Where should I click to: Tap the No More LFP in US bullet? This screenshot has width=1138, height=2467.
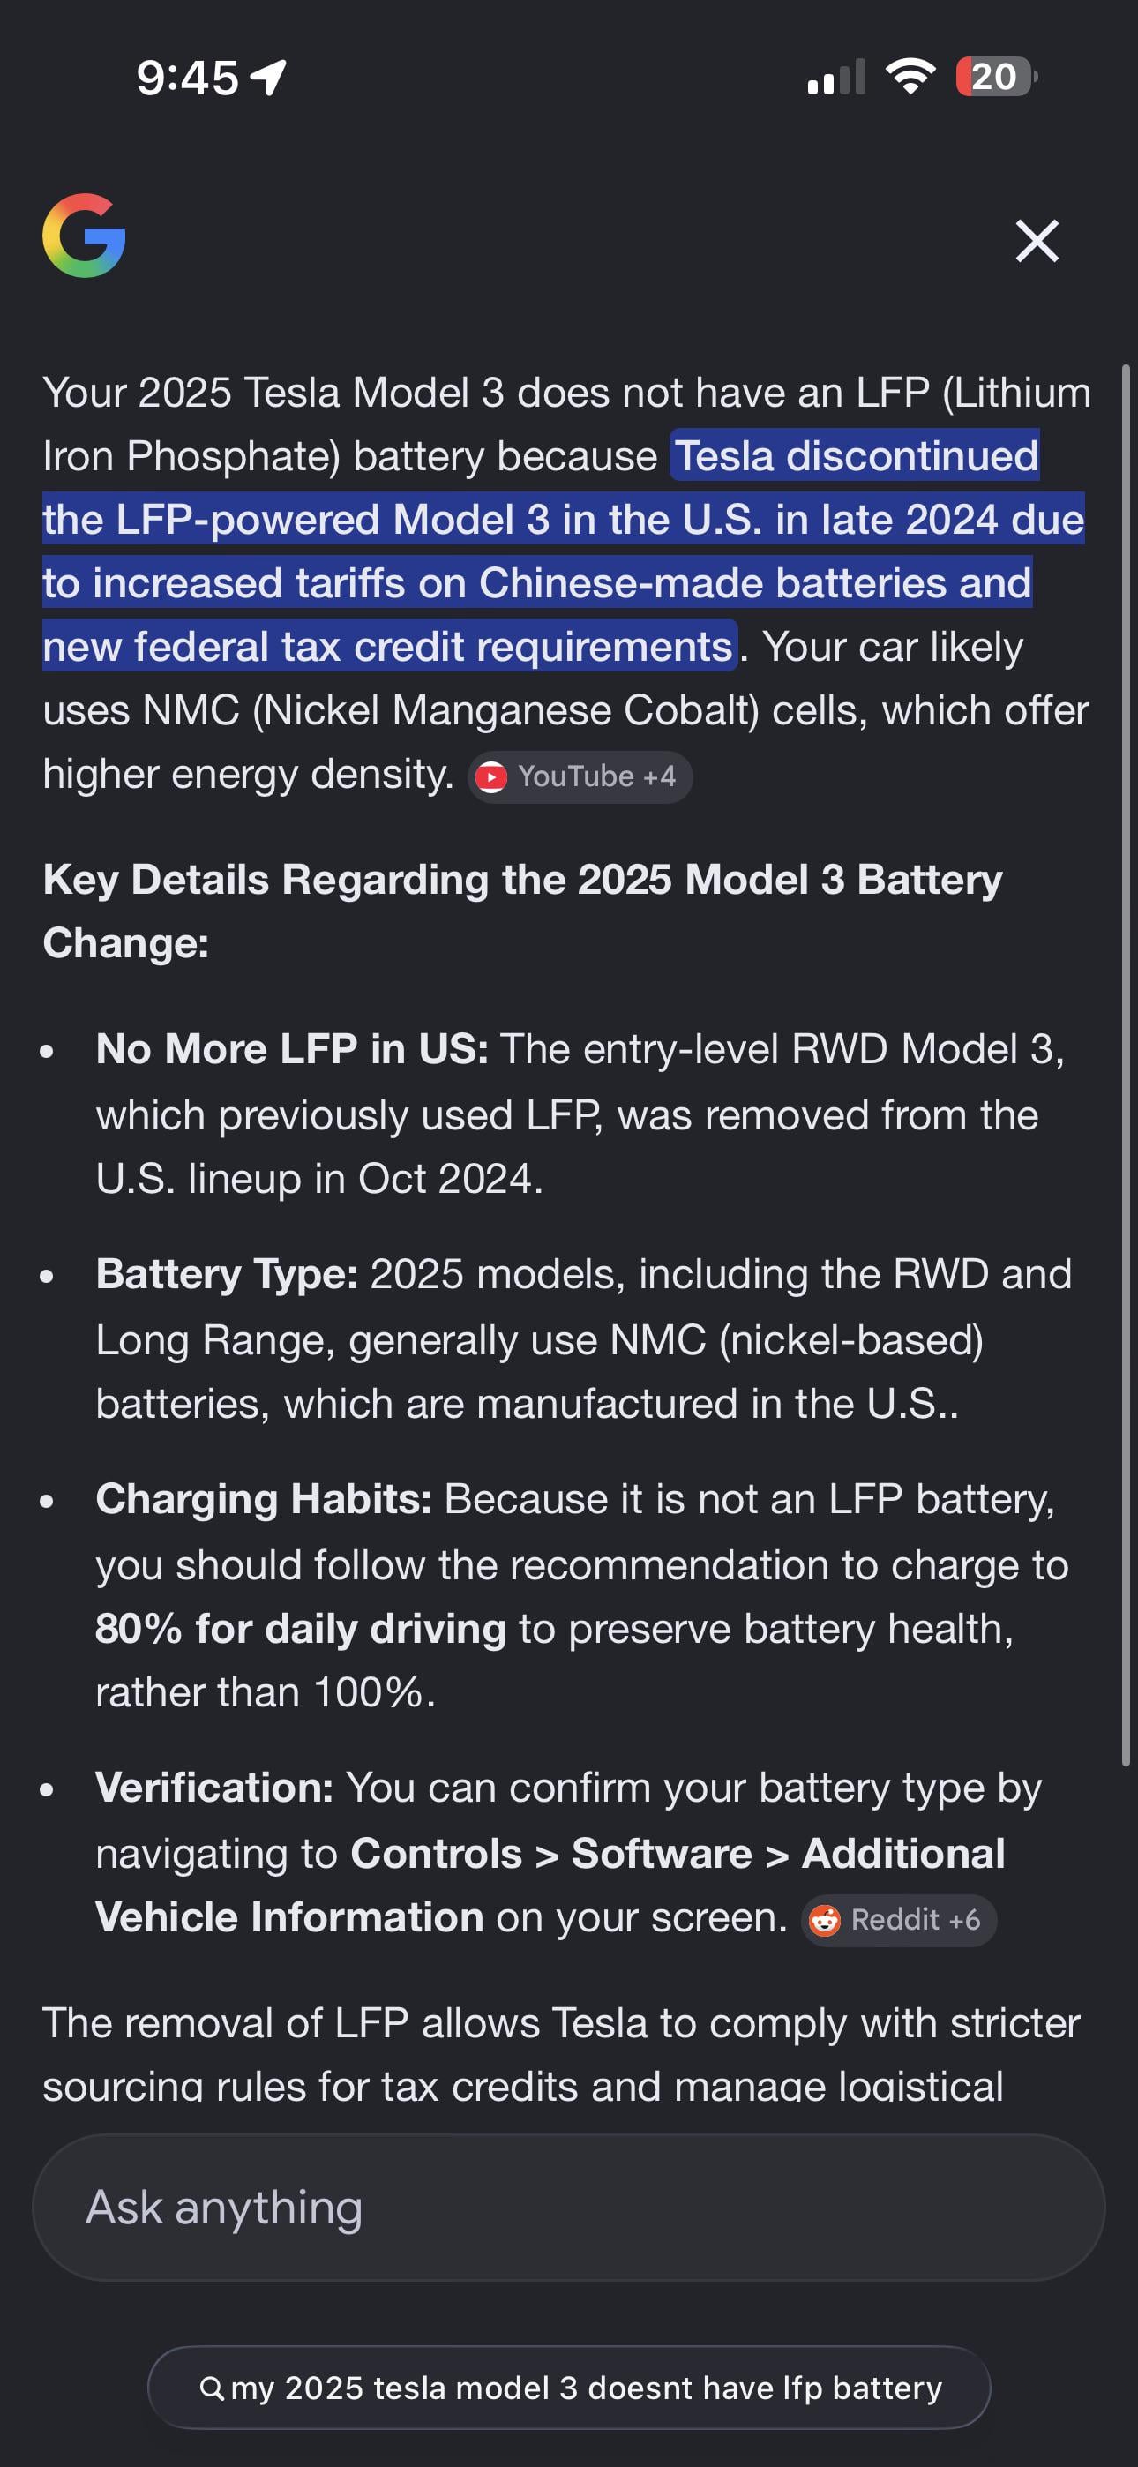[x=292, y=1049]
